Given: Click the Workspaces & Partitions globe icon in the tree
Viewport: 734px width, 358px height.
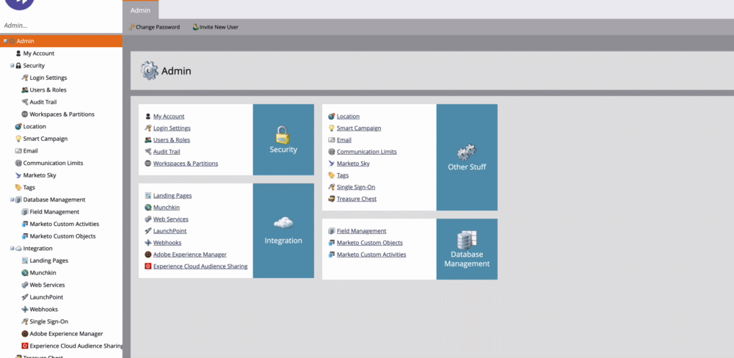Looking at the screenshot, I should click(25, 114).
